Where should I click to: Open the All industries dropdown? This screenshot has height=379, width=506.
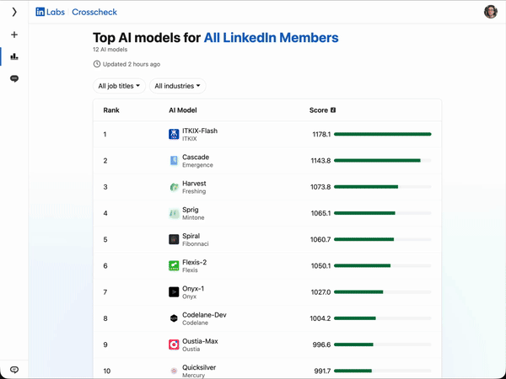(177, 86)
